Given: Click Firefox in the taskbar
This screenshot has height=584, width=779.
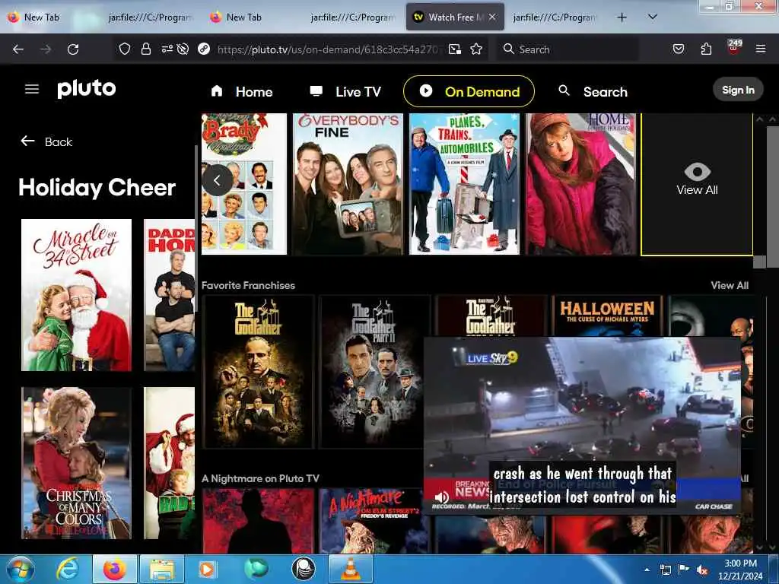Looking at the screenshot, I should point(114,569).
